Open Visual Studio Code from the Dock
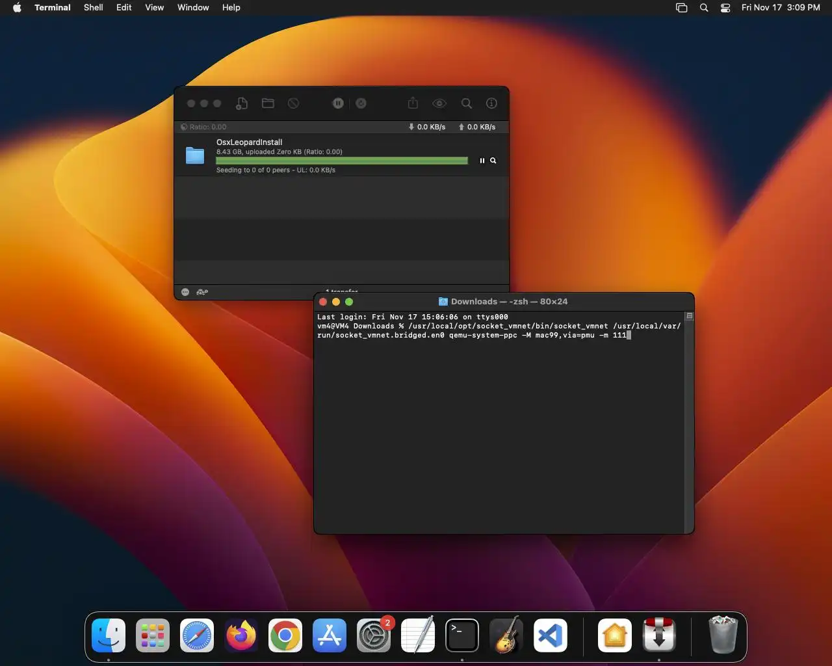 click(551, 635)
